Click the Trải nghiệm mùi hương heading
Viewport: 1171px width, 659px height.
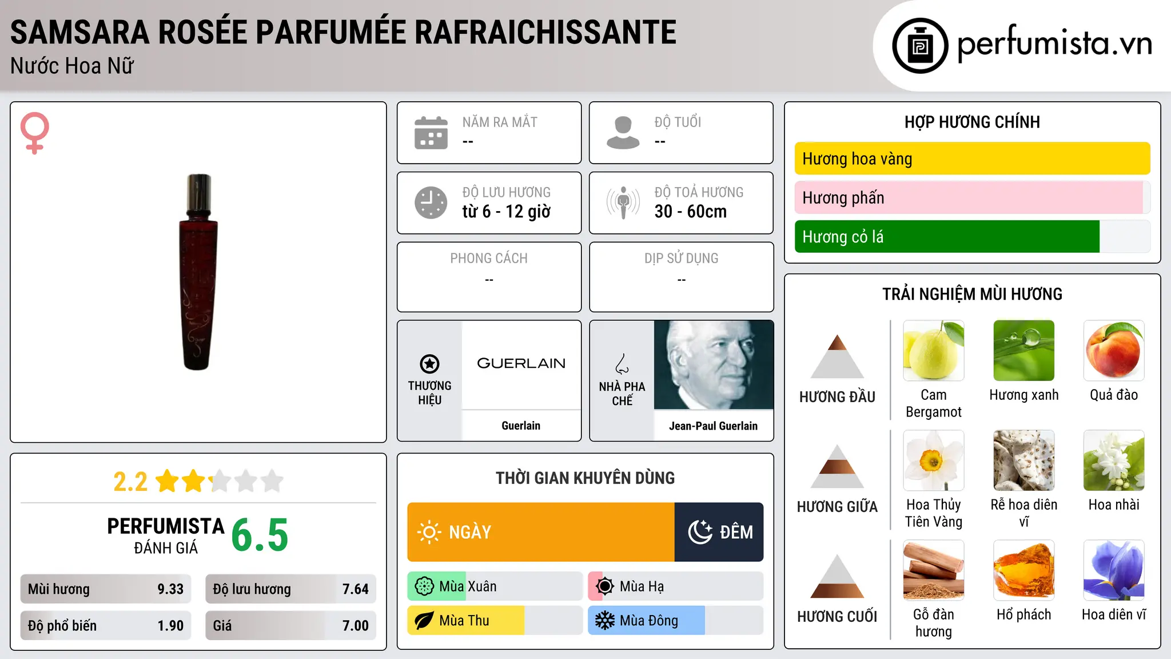tap(972, 294)
